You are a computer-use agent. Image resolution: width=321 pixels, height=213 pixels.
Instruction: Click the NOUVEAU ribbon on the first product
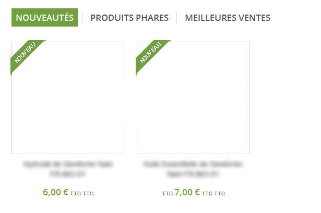pos(25,53)
